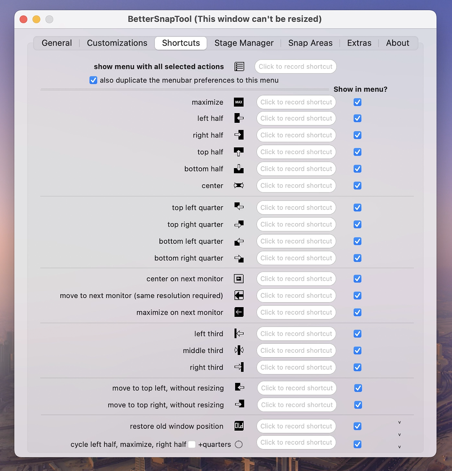This screenshot has width=452, height=471.
Task: Click the center action icon
Action: (x=239, y=185)
